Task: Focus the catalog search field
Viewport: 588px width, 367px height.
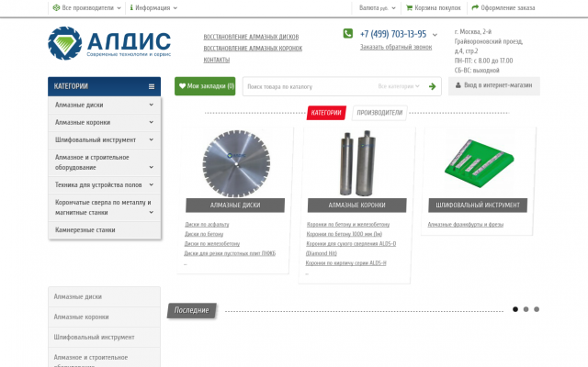Action: [x=310, y=86]
